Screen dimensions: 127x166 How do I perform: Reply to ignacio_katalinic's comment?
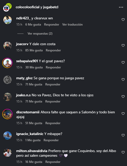click(x=51, y=140)
